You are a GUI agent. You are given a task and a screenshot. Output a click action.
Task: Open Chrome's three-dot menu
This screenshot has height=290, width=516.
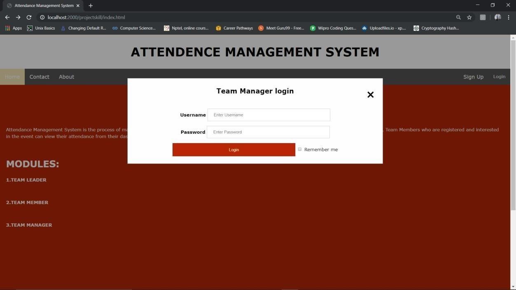click(x=509, y=17)
